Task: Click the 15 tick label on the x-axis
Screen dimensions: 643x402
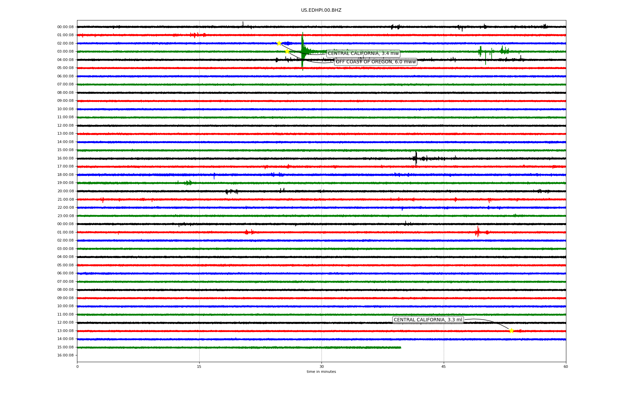Action: pyautogui.click(x=199, y=366)
